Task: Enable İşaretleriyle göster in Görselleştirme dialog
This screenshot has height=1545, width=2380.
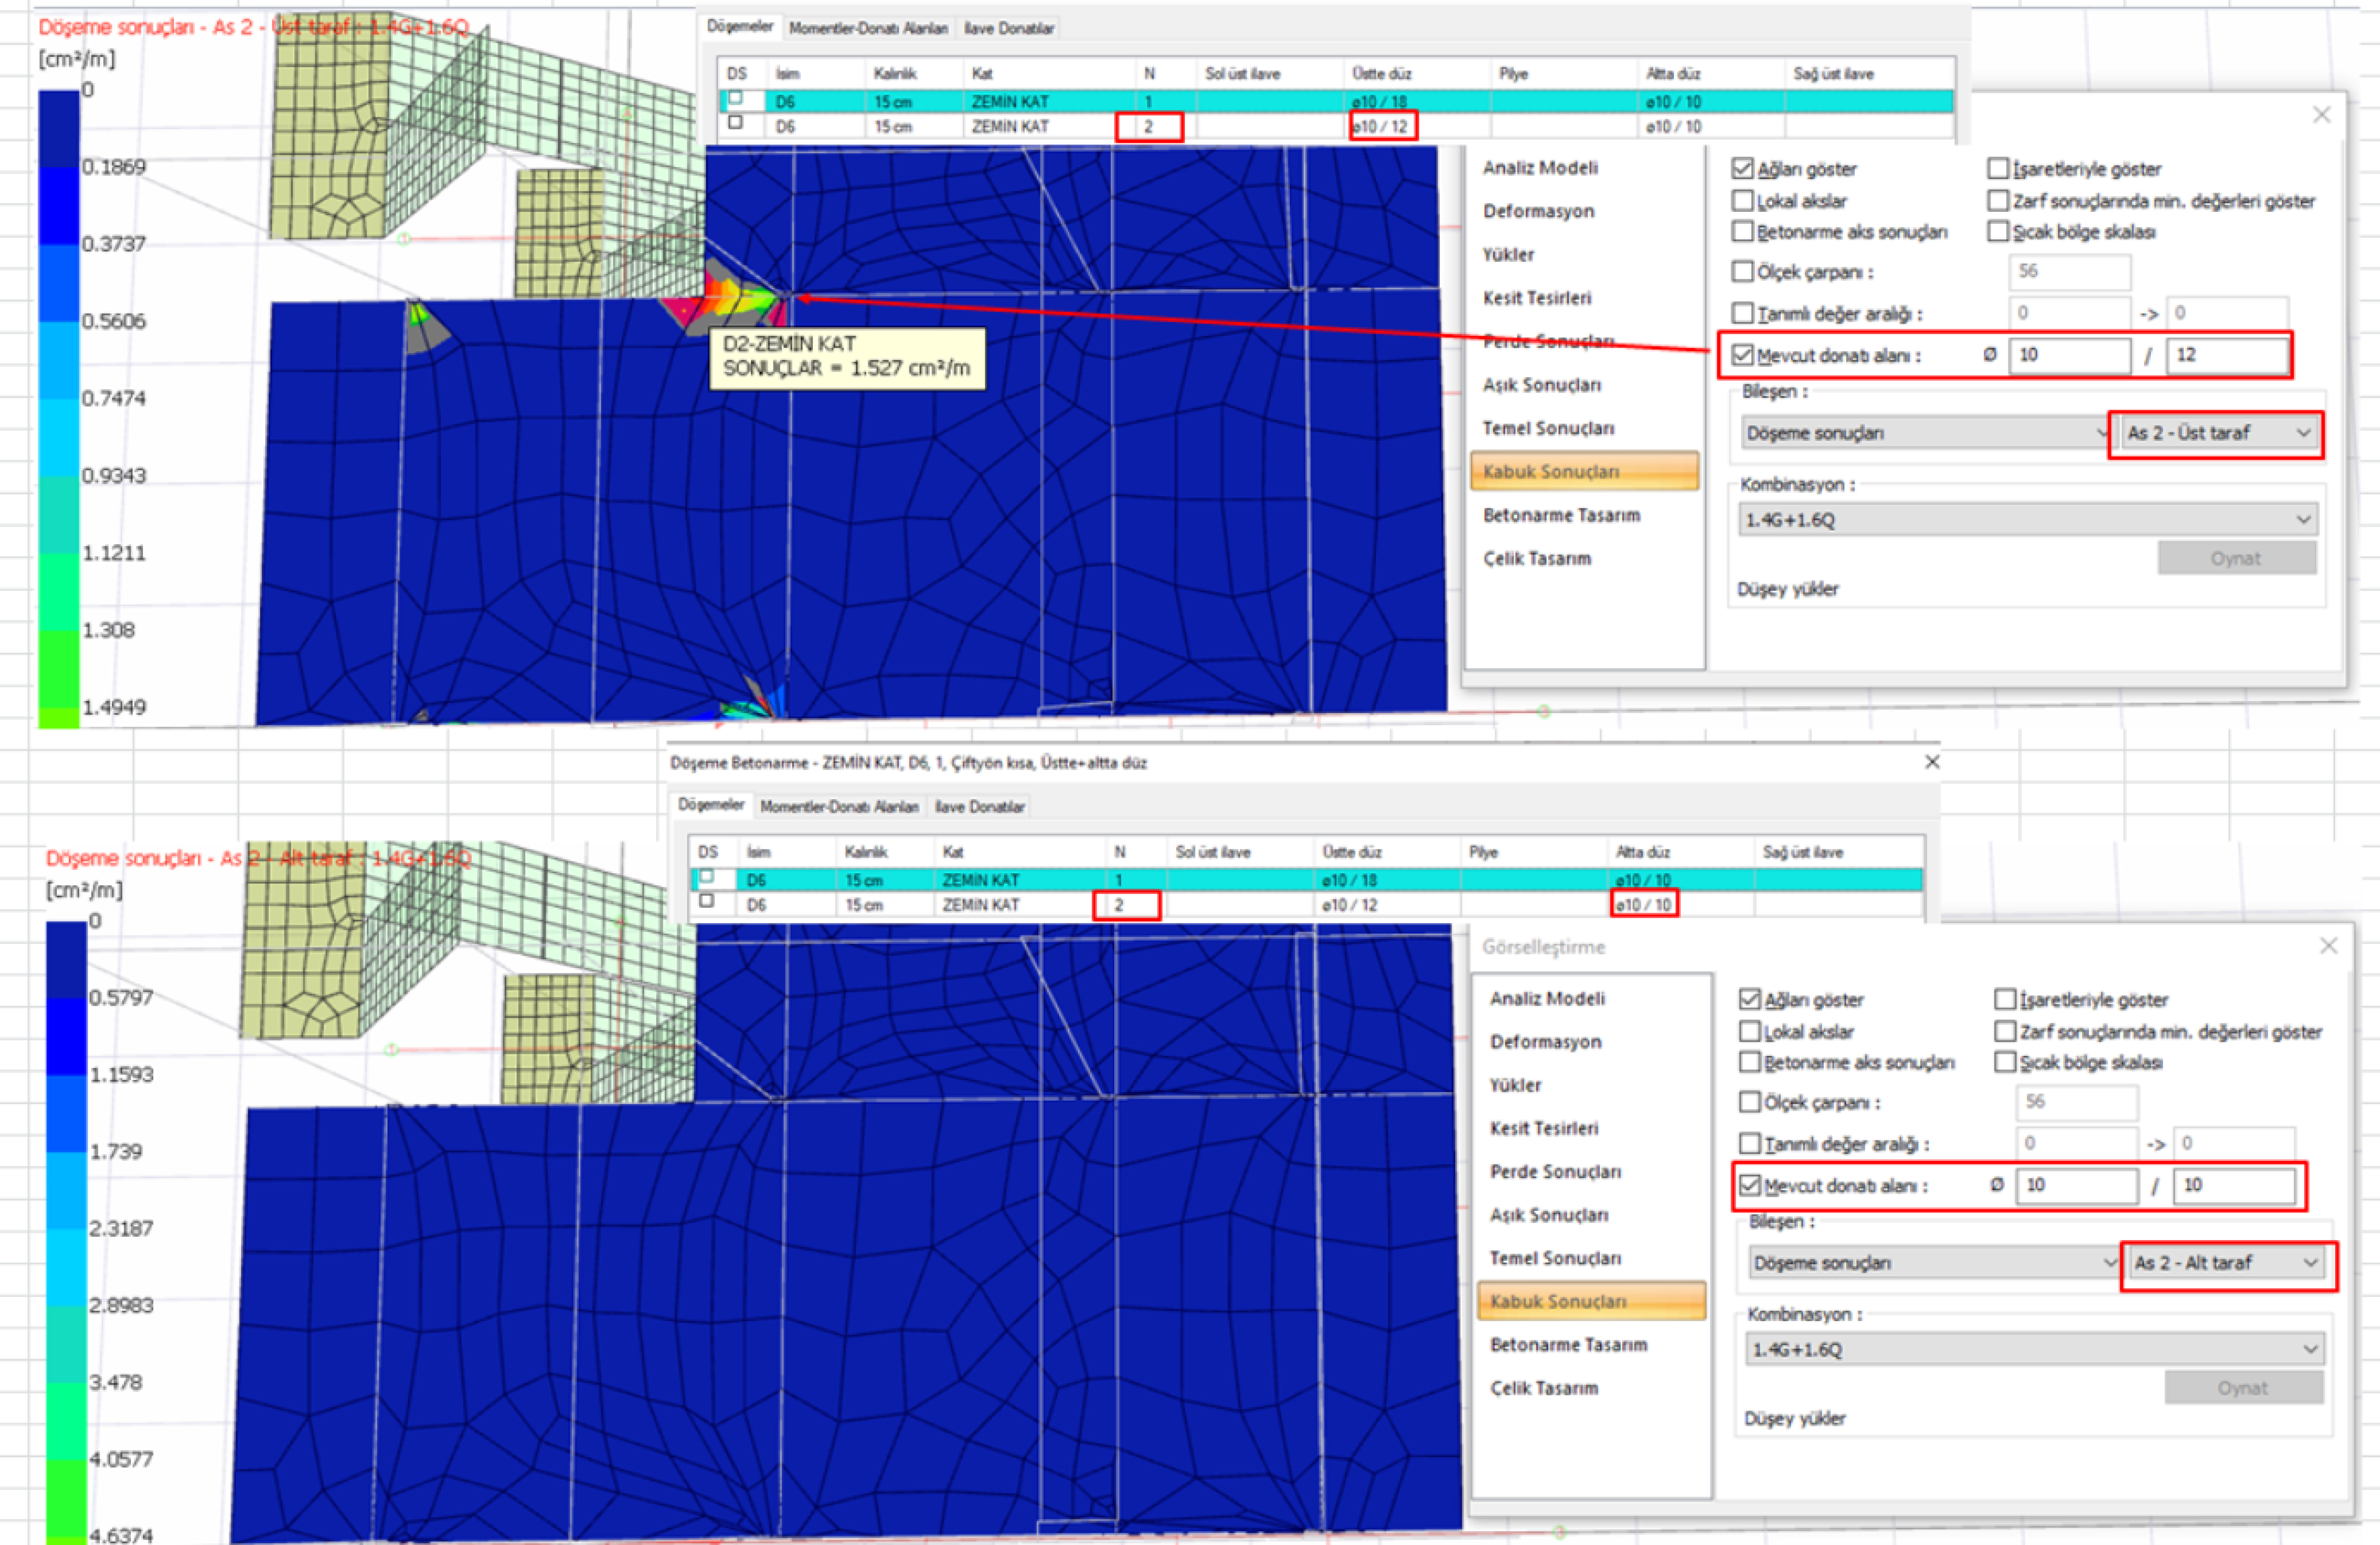Action: [x=2004, y=999]
